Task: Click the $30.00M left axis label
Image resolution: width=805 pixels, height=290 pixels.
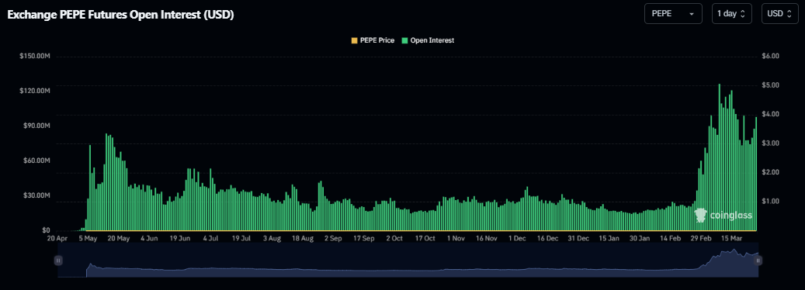Action: click(x=36, y=195)
